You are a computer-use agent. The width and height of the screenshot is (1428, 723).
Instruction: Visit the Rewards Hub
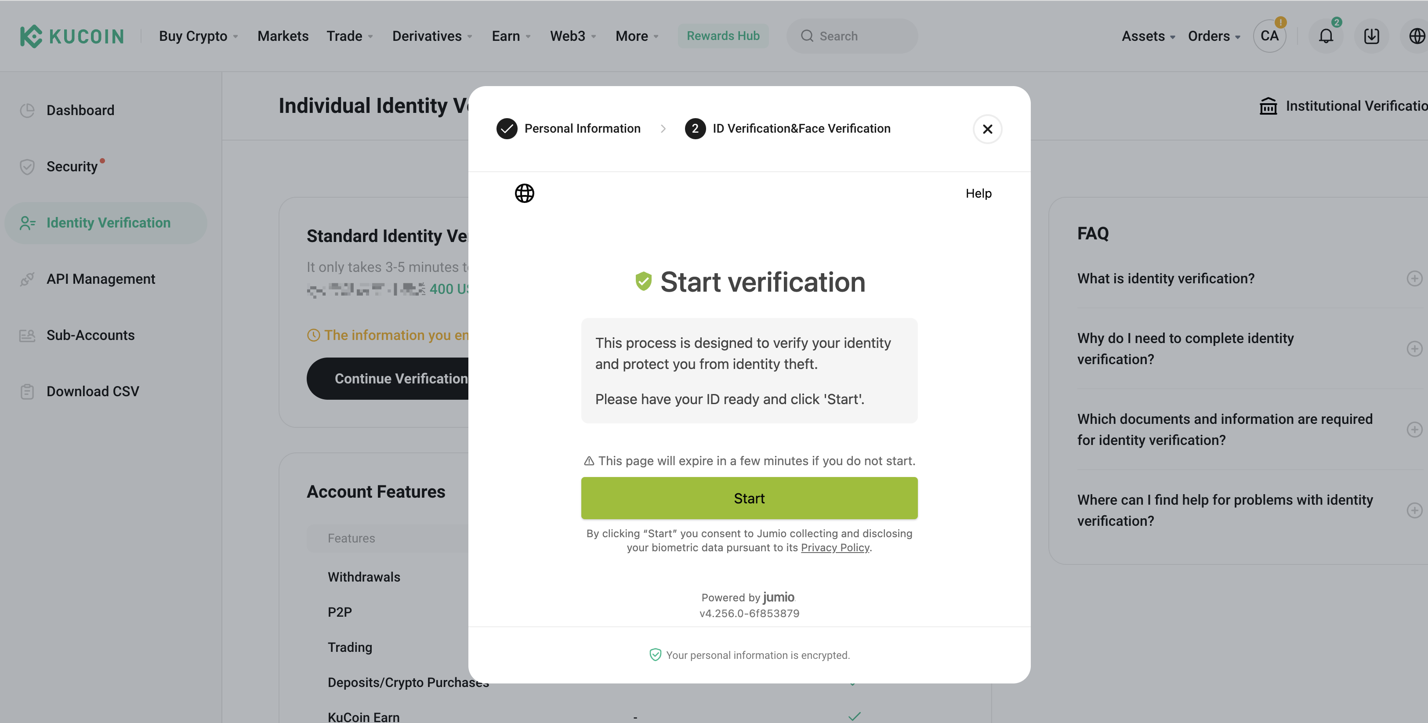(723, 36)
